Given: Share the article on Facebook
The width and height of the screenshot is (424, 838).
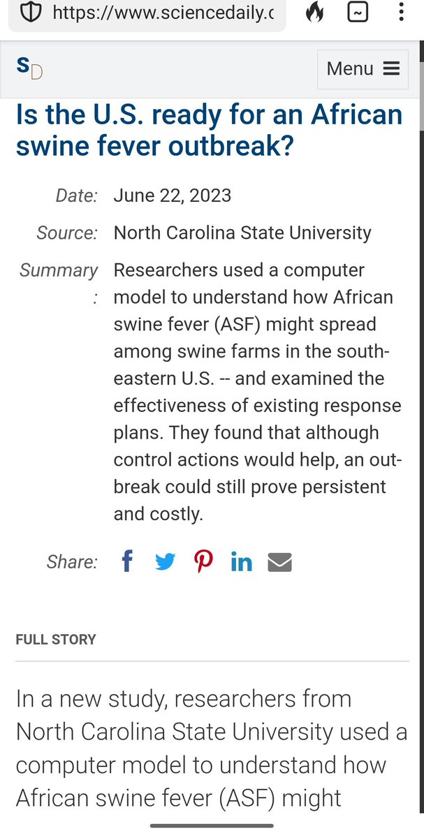Looking at the screenshot, I should [127, 561].
